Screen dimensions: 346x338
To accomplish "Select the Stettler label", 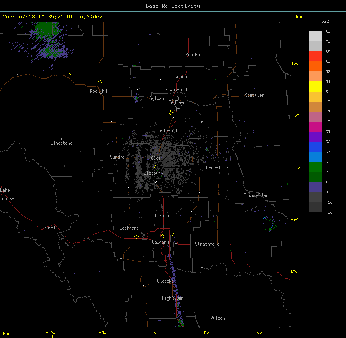I will [x=254, y=95].
